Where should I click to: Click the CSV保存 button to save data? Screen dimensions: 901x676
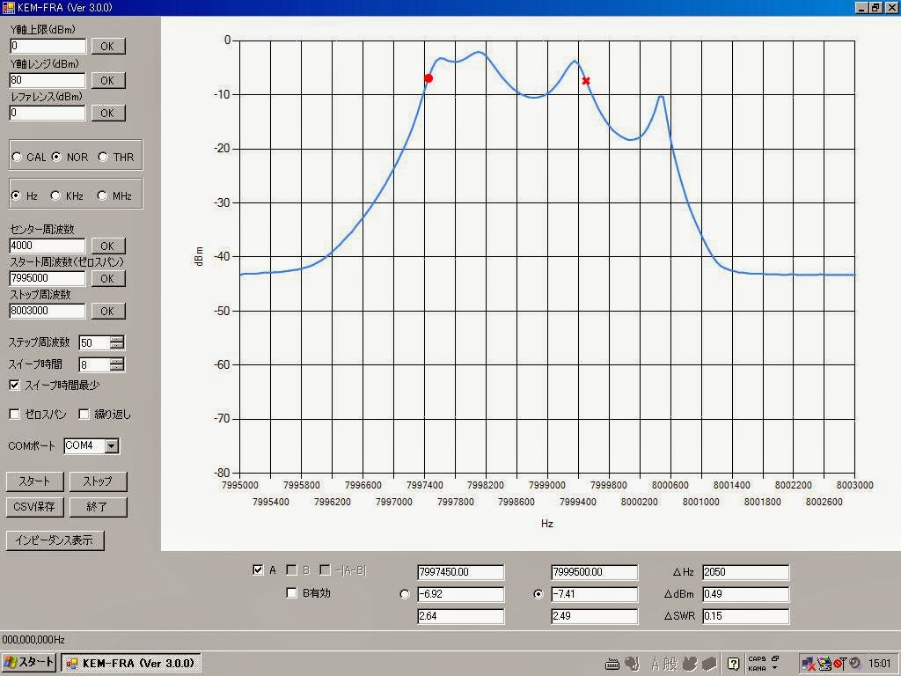coord(34,507)
